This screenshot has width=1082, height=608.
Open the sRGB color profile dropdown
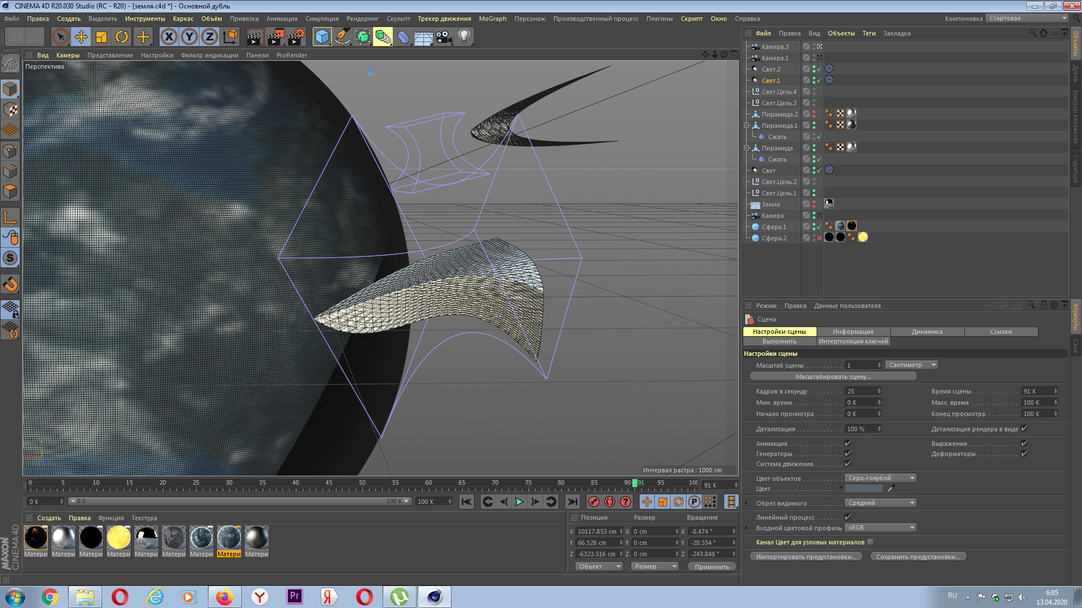[x=881, y=528]
